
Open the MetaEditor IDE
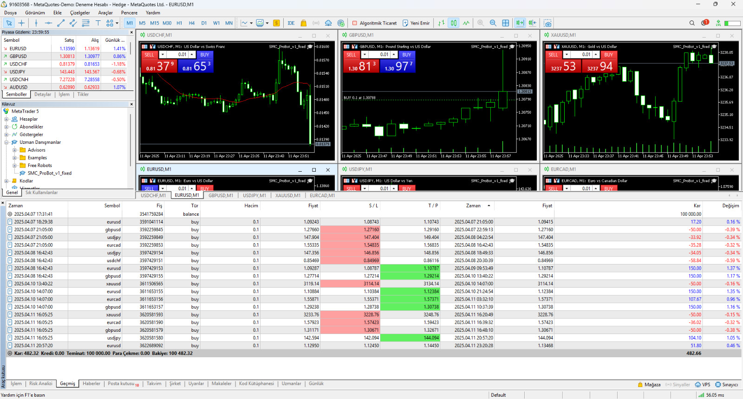click(x=291, y=23)
